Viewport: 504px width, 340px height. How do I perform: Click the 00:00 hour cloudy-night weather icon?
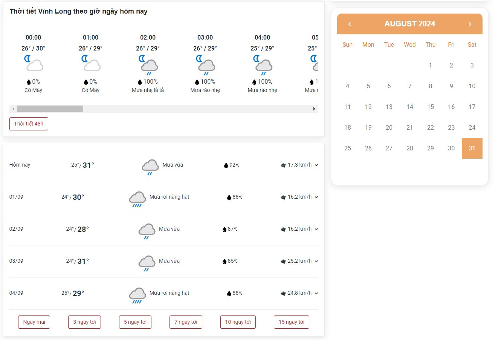34,63
